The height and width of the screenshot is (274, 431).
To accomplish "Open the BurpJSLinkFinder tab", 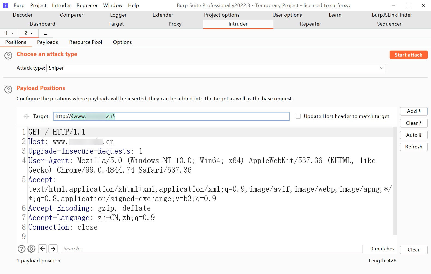I will [392, 15].
